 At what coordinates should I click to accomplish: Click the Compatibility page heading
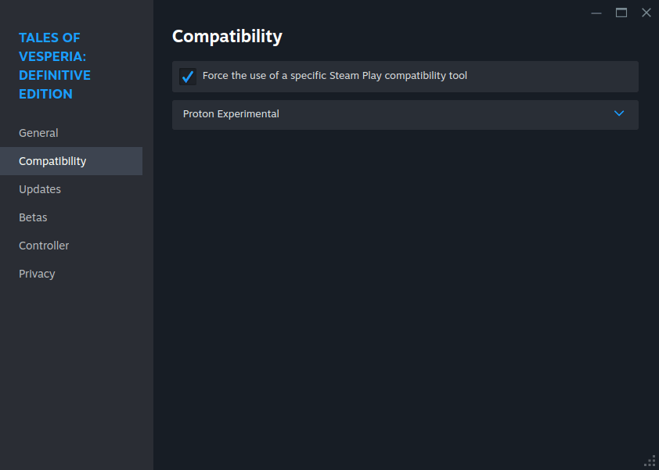227,36
